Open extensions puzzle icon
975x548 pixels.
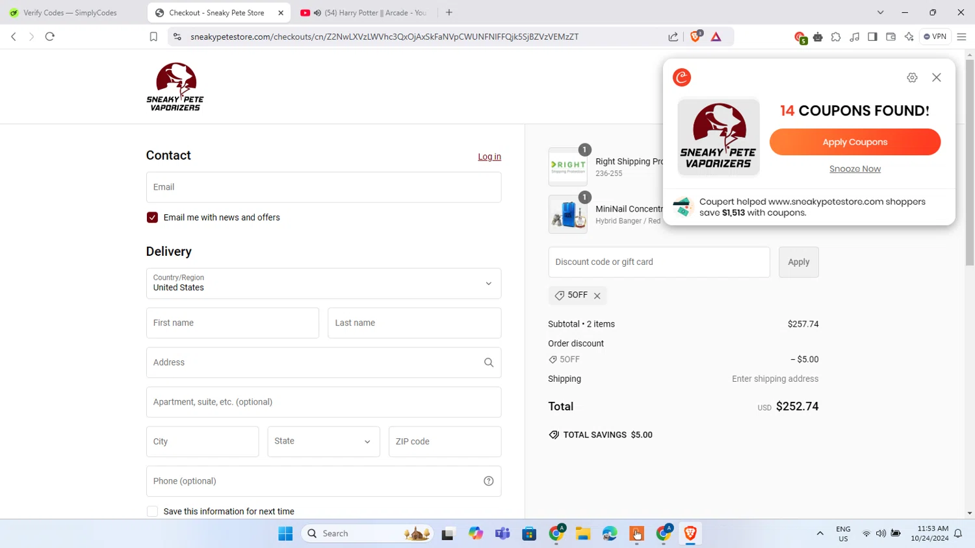(836, 36)
